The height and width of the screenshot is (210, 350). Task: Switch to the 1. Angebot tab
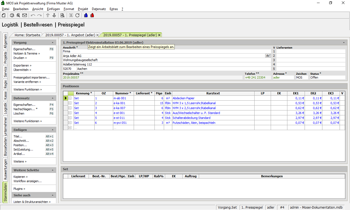[70, 35]
